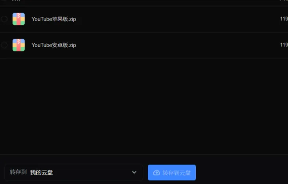Click the cloud upload icon in the blue button
Viewport: 288px width, 184px height.
156,173
